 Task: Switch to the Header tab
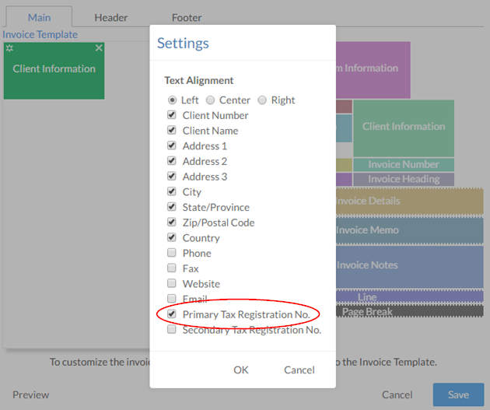tap(111, 17)
